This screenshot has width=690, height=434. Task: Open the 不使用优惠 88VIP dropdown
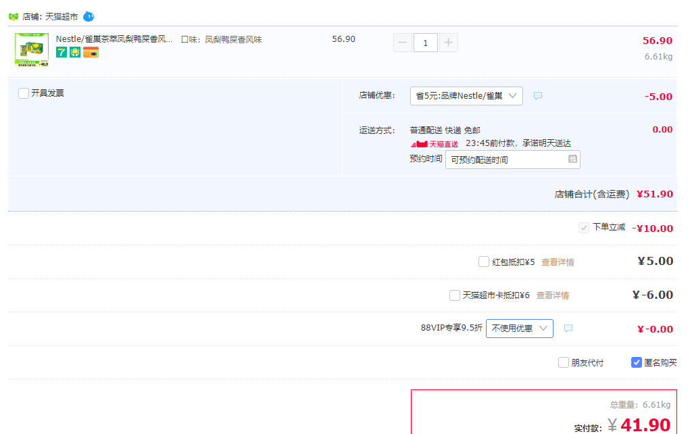519,329
